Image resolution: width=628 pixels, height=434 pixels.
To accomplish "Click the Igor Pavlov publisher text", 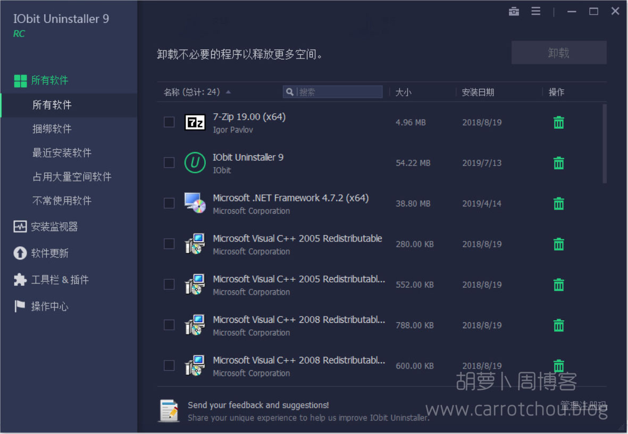I will click(233, 130).
